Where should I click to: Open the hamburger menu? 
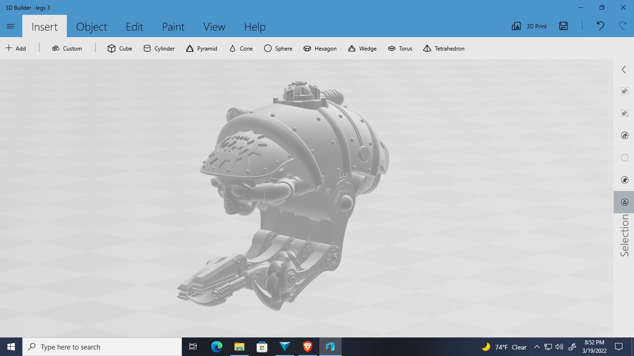(x=10, y=26)
